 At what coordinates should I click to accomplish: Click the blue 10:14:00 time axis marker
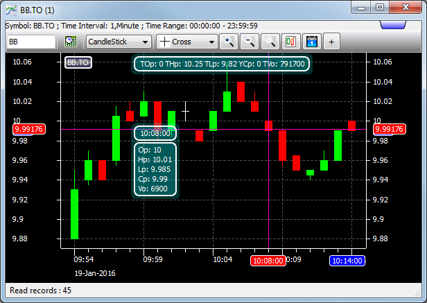347,261
